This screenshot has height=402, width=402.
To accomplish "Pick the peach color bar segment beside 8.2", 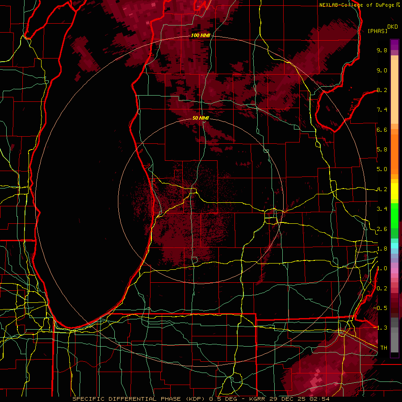I will (394, 92).
